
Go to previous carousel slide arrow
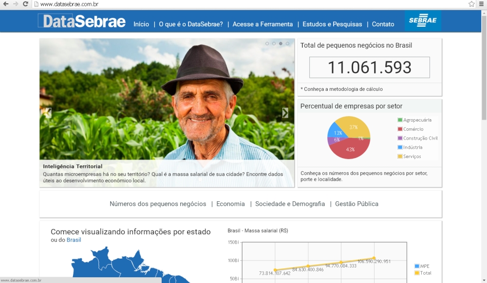[x=48, y=113]
